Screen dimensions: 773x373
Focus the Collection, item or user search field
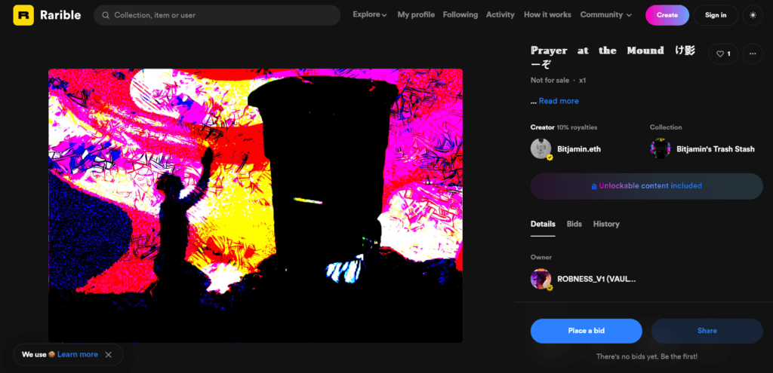217,15
